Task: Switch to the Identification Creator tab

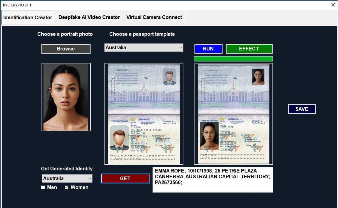Action: pyautogui.click(x=28, y=17)
